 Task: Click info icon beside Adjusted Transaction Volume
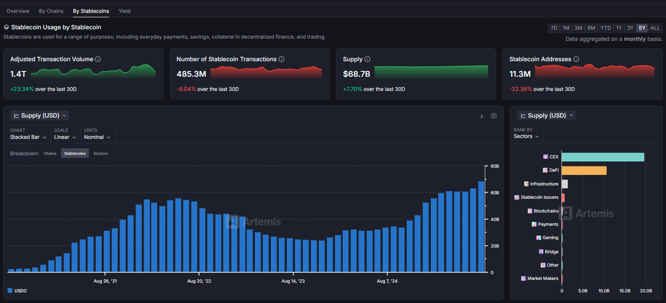(x=98, y=59)
